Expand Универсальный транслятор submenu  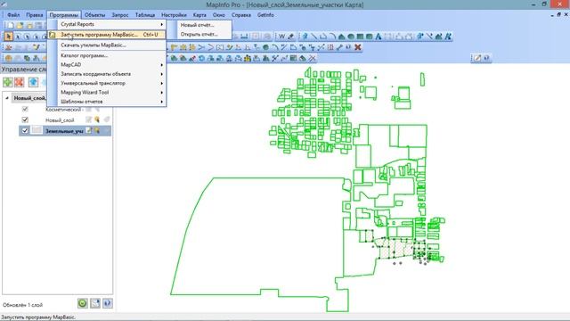[162, 83]
